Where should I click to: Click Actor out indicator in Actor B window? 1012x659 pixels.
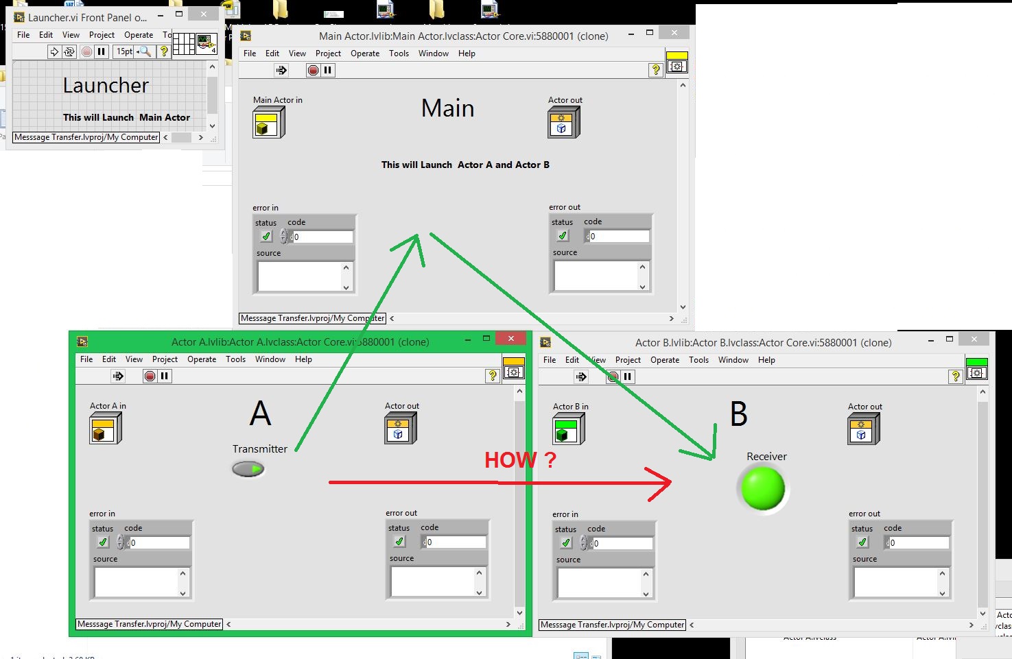pyautogui.click(x=864, y=429)
